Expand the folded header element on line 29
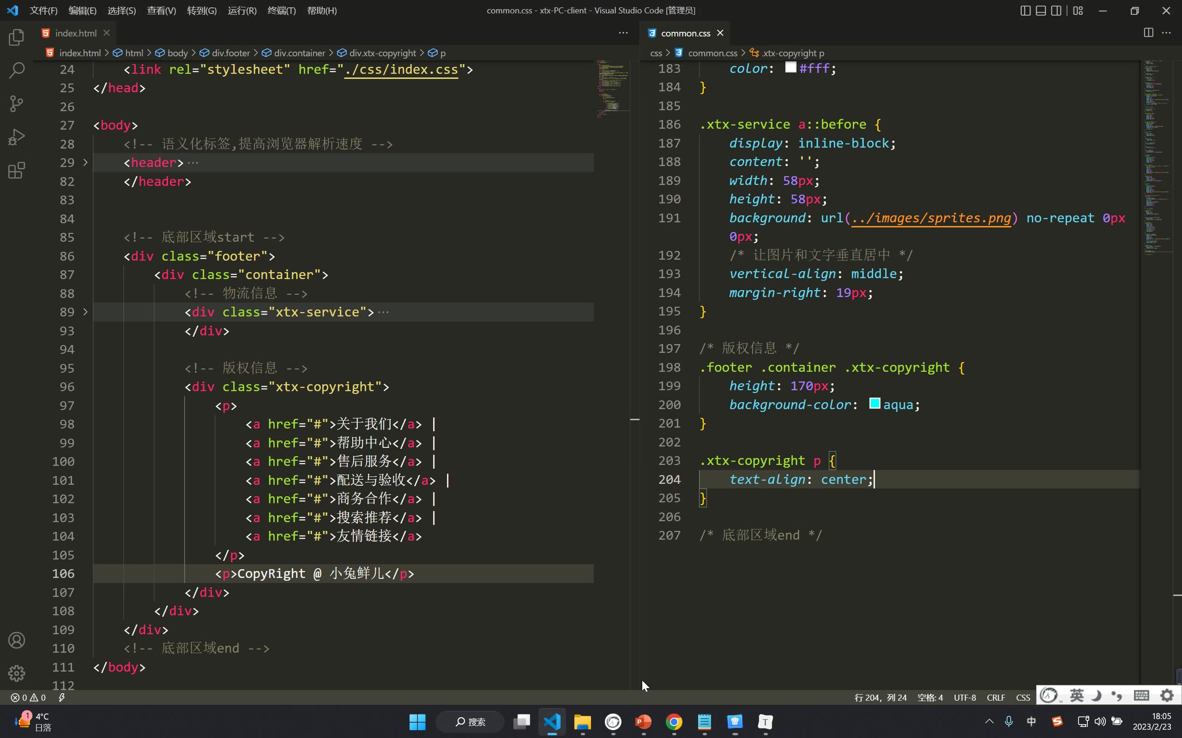 pyautogui.click(x=85, y=162)
